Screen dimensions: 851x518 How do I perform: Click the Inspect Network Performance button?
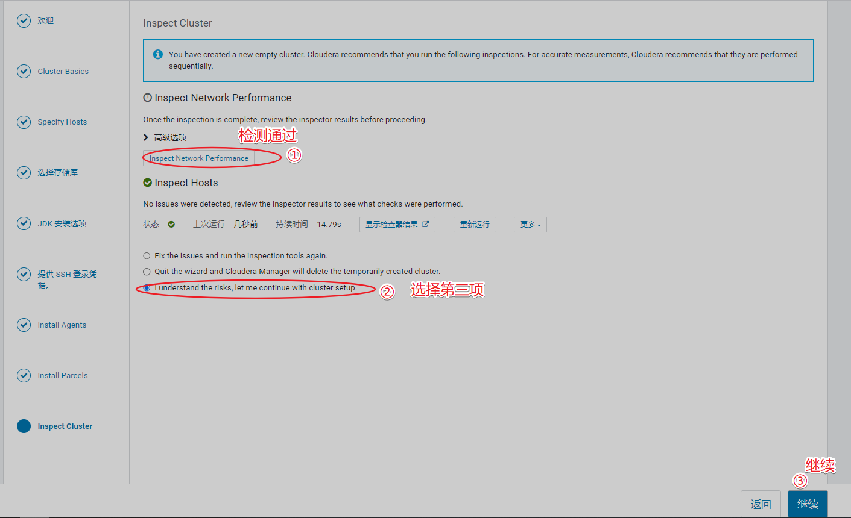(199, 158)
